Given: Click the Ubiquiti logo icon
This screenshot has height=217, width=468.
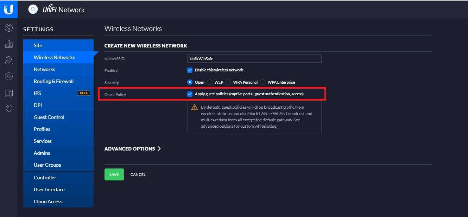Looking at the screenshot, I should tap(8, 9).
